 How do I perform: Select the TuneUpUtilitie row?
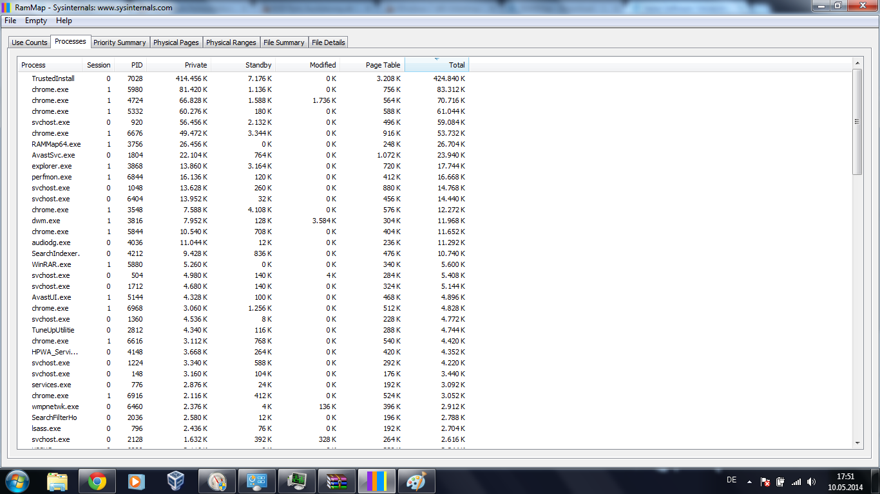(244, 330)
